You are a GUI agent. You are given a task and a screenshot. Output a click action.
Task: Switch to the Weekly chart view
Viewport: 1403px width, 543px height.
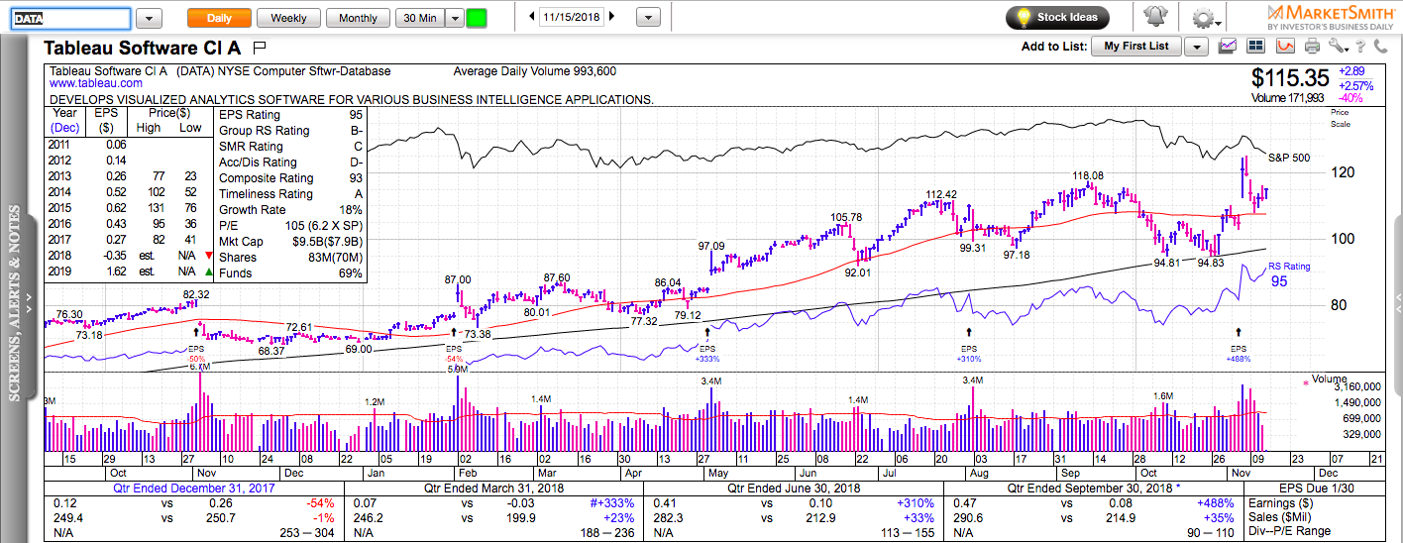coord(288,18)
